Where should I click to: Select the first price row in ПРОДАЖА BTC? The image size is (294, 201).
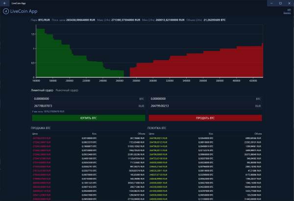click(x=41, y=138)
